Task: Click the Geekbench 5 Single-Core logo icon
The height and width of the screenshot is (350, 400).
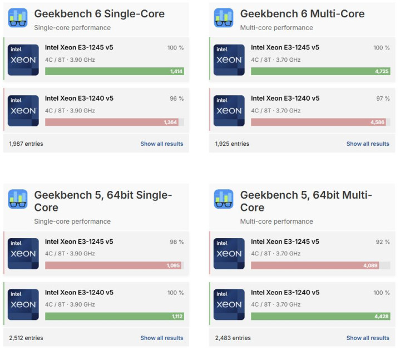Action: coord(18,199)
